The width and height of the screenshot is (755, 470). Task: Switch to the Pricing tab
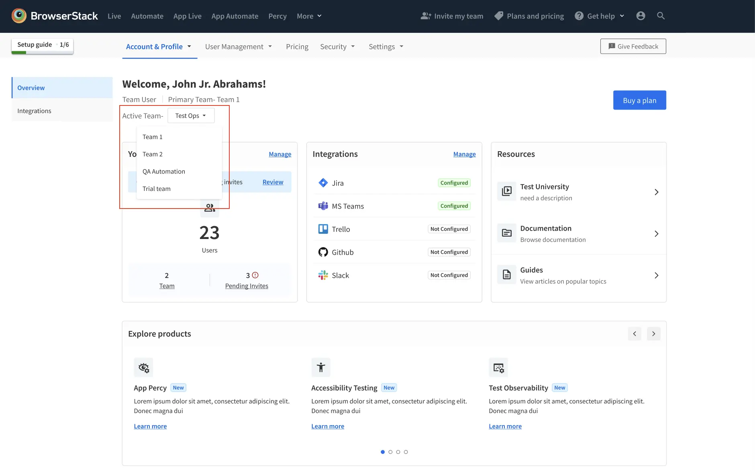coord(297,47)
